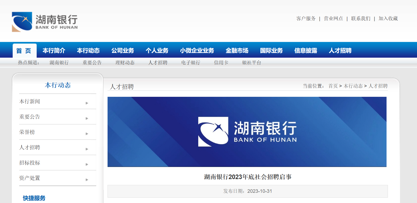This screenshot has height=203, width=417.
Task: Open the 营业网点 link
Action: [x=333, y=19]
